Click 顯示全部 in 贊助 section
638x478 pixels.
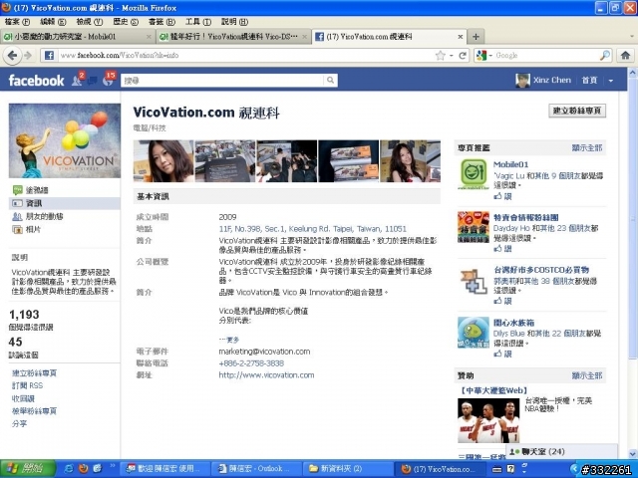pos(587,375)
